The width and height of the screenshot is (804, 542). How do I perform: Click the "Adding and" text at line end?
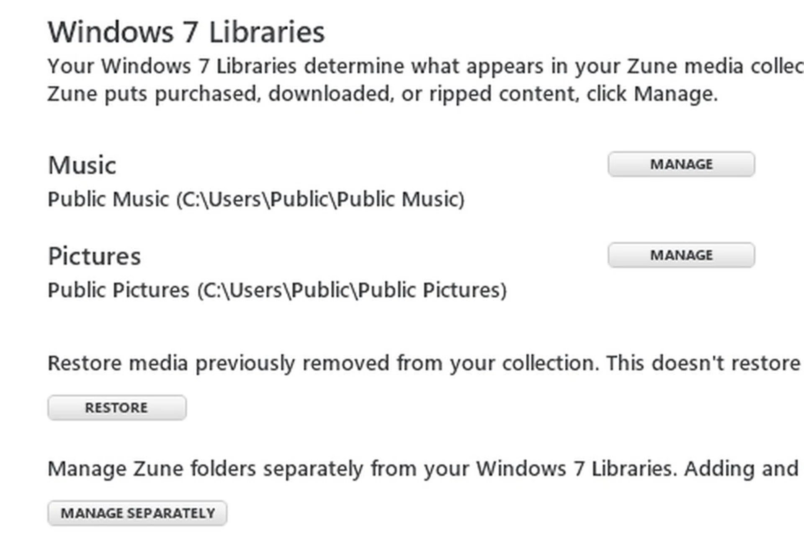(741, 469)
